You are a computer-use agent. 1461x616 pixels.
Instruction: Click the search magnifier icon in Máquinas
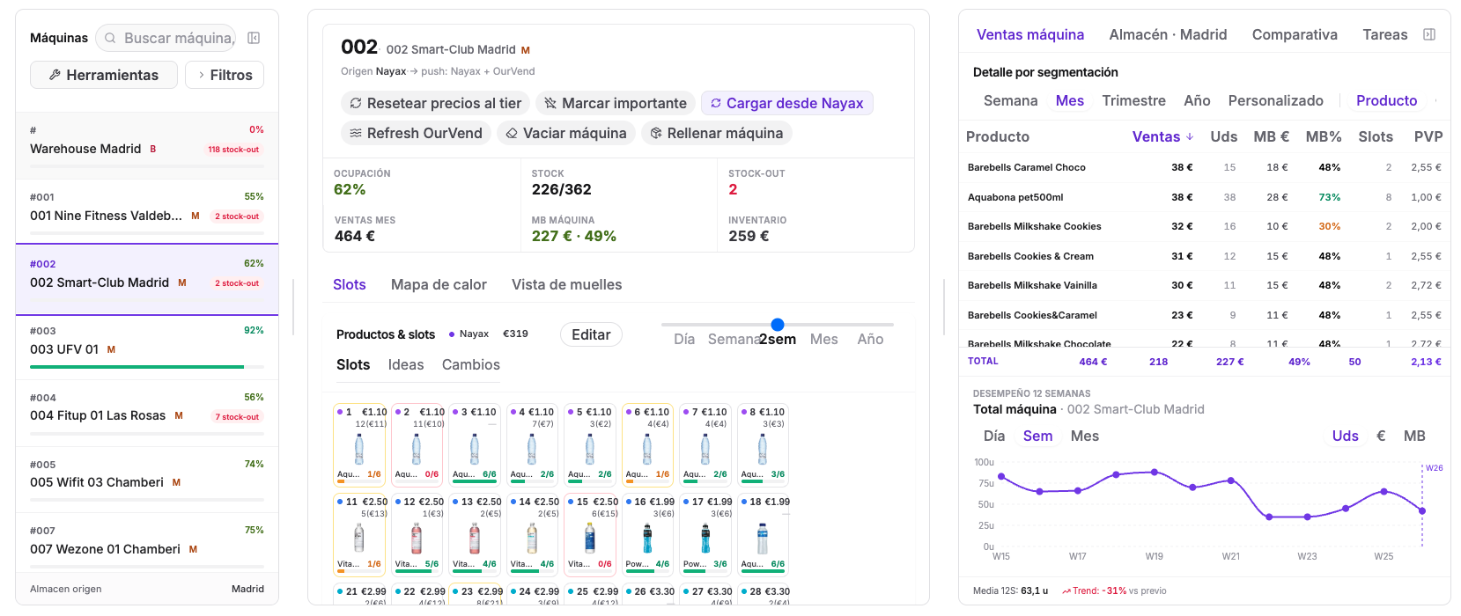click(x=110, y=38)
